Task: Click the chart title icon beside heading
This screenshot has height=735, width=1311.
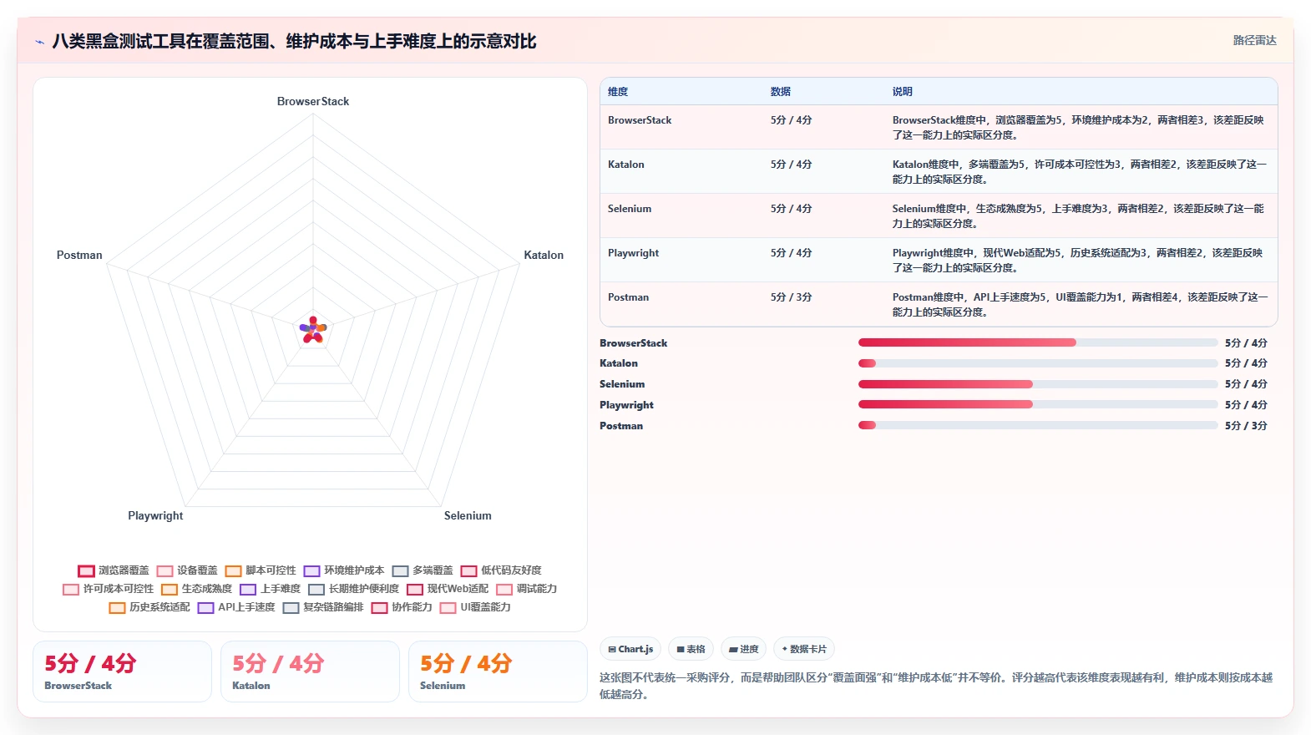Action: (39, 42)
